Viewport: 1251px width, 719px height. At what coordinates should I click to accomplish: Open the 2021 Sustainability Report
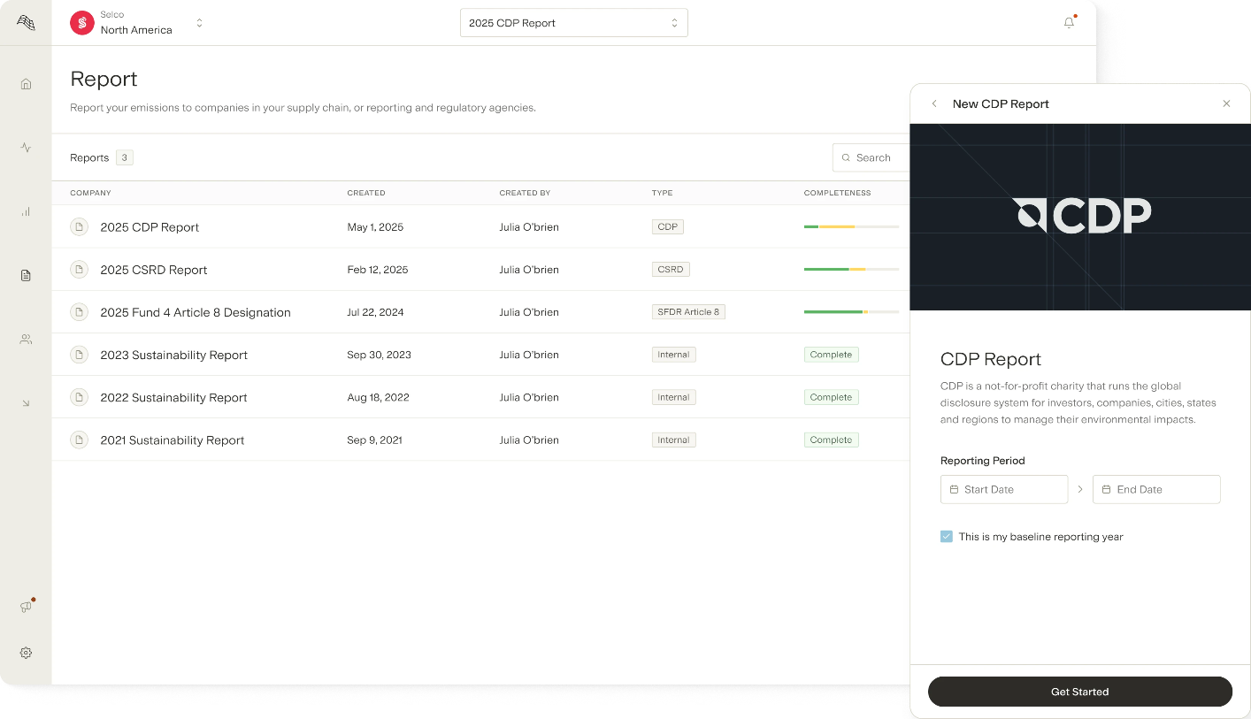[x=480, y=440]
